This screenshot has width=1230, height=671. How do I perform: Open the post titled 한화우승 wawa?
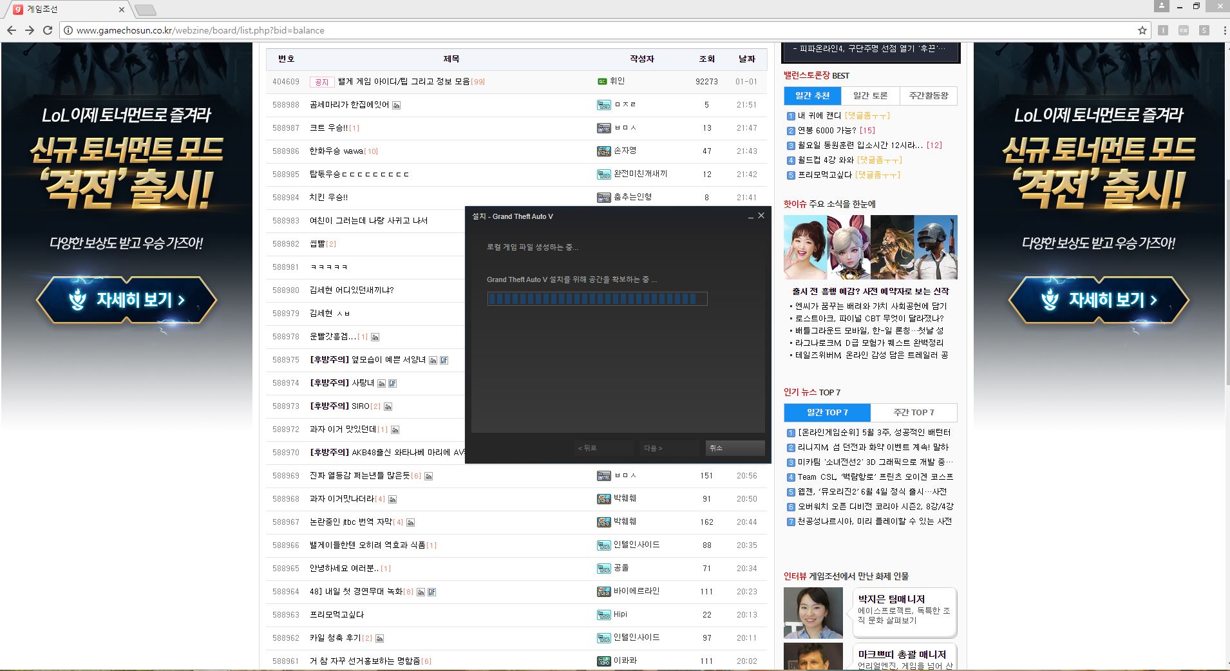(336, 151)
